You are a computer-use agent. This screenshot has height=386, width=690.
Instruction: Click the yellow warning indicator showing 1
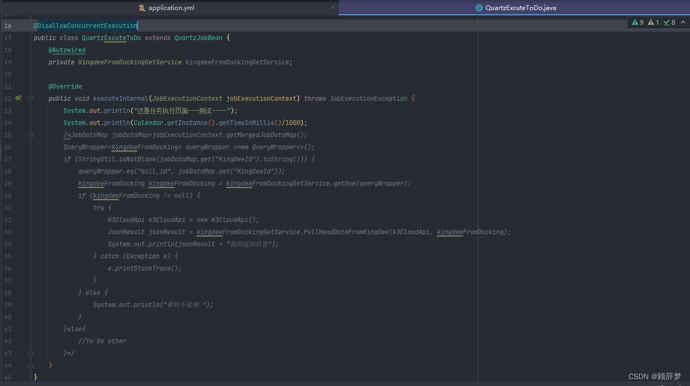pos(654,23)
